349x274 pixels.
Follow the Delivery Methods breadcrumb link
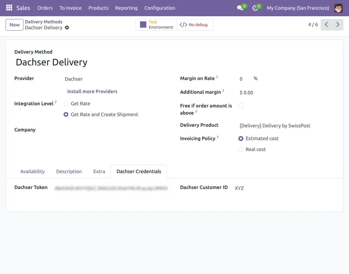click(44, 22)
